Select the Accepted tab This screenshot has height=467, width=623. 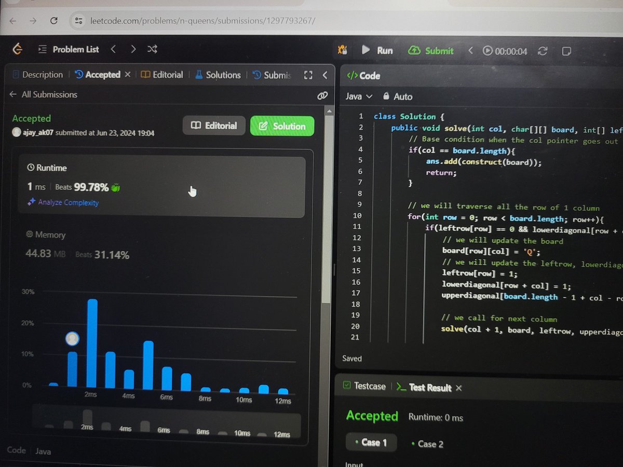tap(98, 75)
